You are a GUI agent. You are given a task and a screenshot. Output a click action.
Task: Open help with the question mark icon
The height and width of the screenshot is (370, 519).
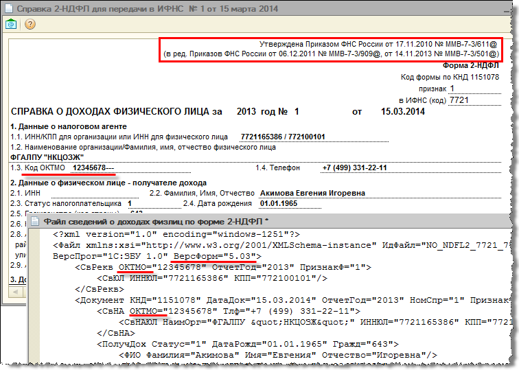point(30,24)
